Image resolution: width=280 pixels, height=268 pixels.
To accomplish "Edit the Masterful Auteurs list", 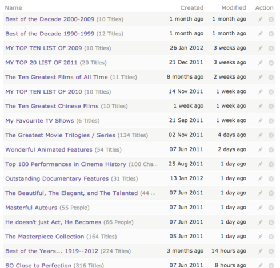I will point(261,208).
